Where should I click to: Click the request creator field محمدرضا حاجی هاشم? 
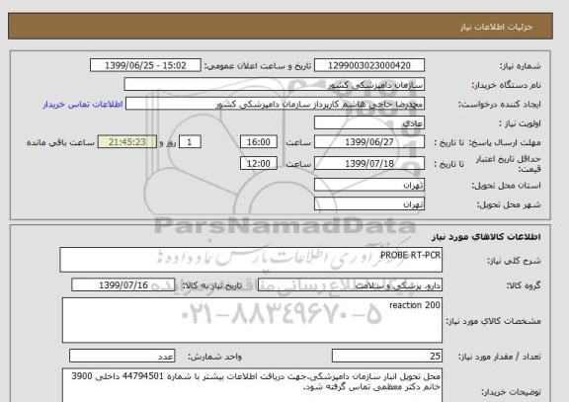click(275, 104)
